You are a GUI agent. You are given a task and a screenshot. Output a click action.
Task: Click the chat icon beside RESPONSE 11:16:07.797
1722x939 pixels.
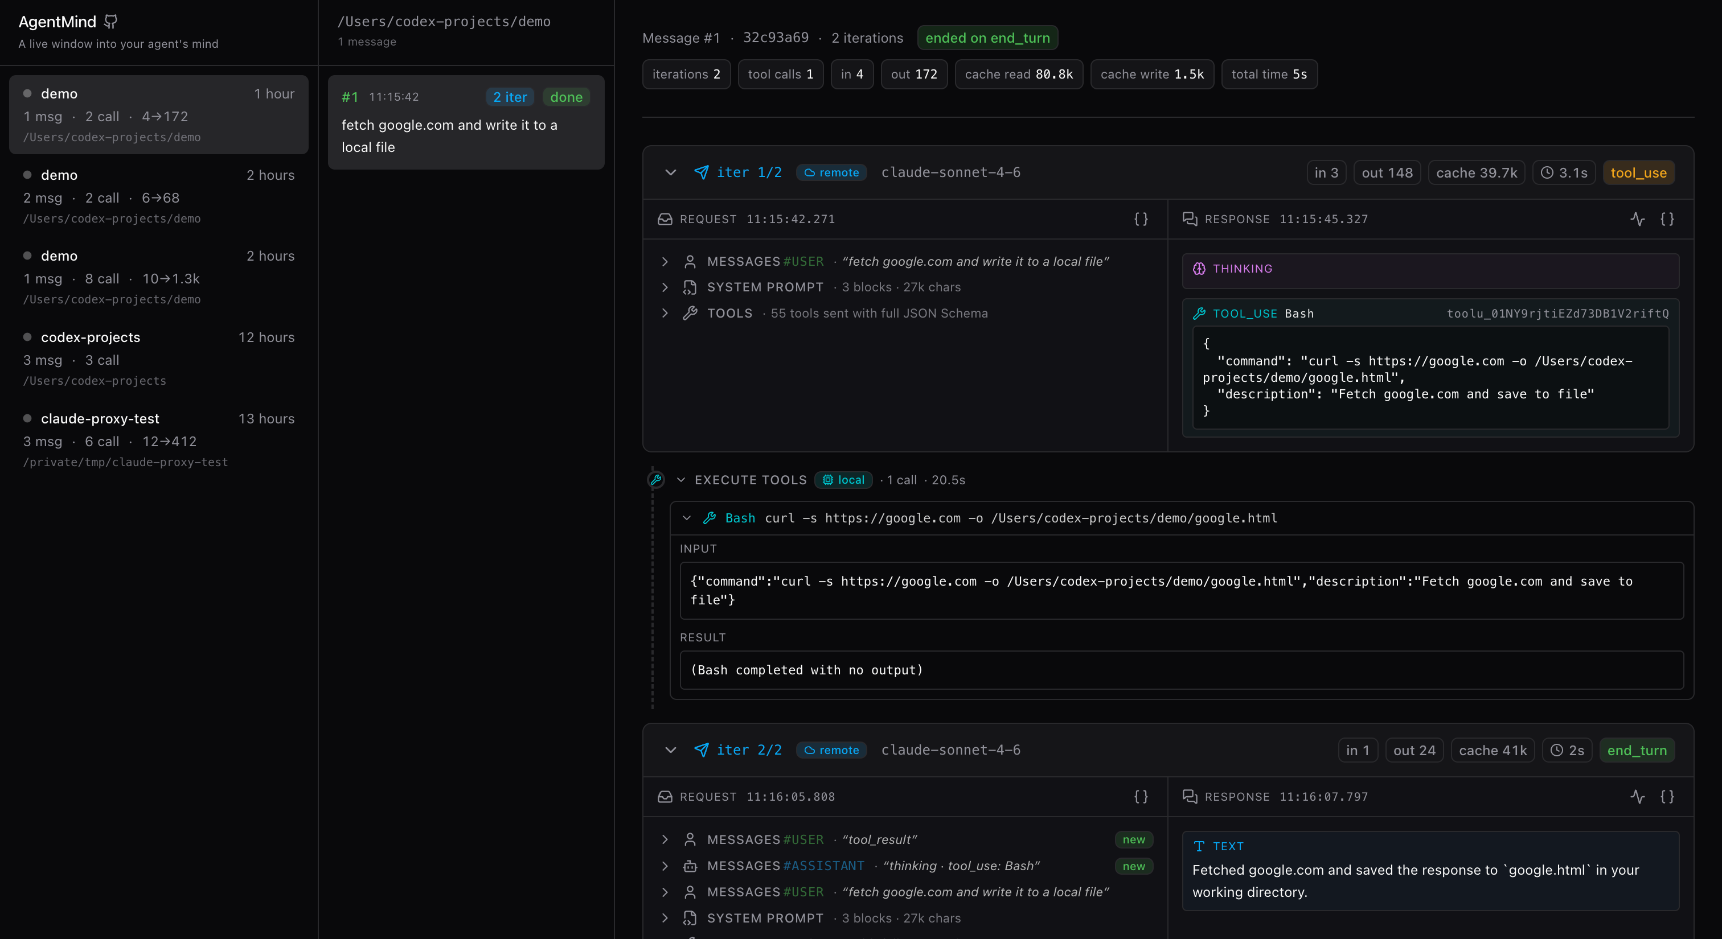pyautogui.click(x=1190, y=797)
